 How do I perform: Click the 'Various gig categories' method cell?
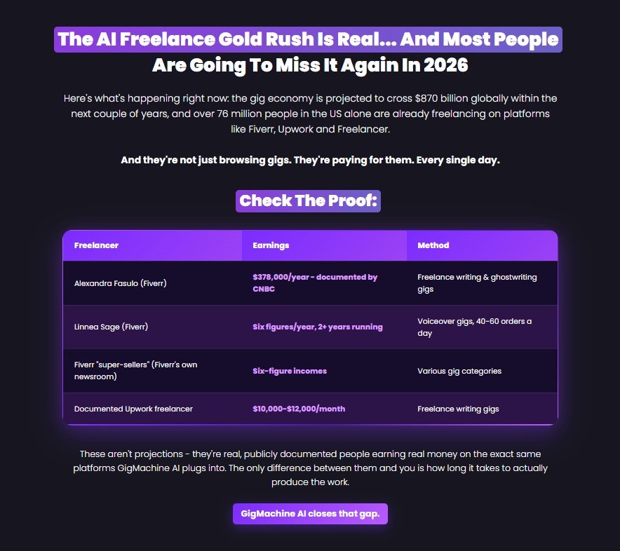(x=459, y=371)
